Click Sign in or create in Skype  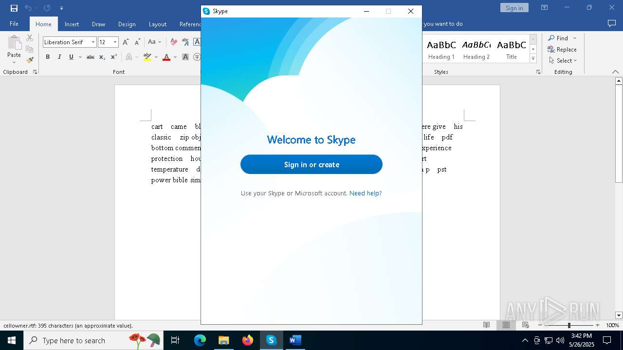[x=311, y=164]
